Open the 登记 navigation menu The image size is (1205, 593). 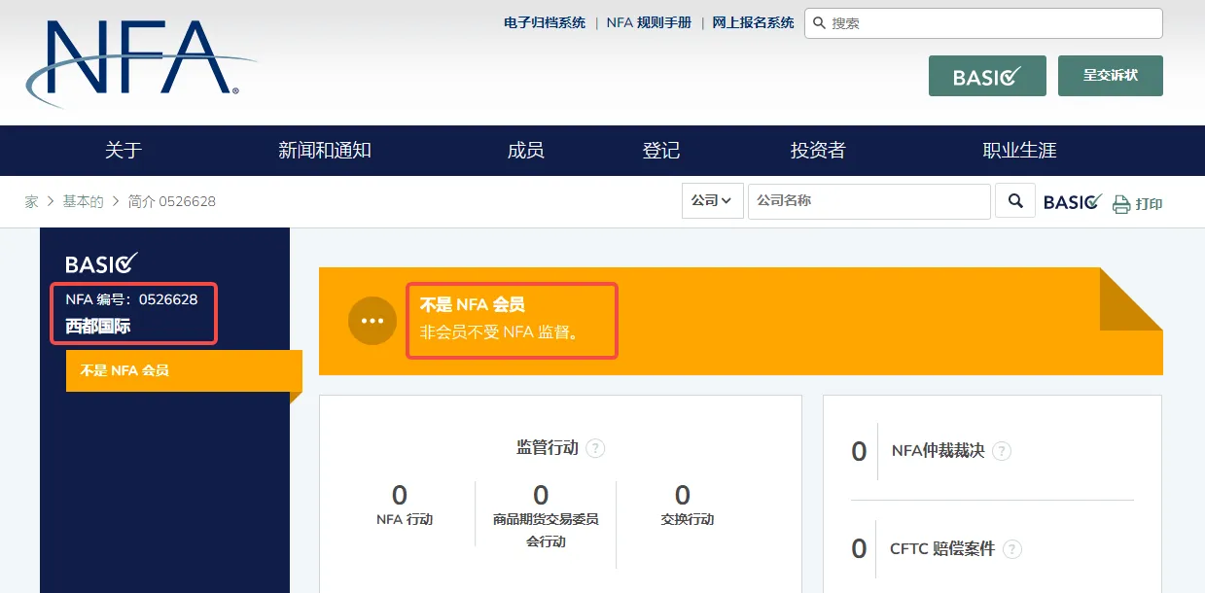click(661, 151)
